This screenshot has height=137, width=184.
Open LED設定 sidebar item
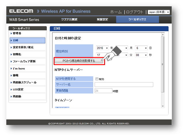[x=28, y=89]
